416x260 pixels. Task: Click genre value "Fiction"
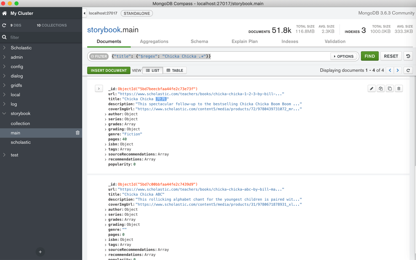(x=132, y=134)
